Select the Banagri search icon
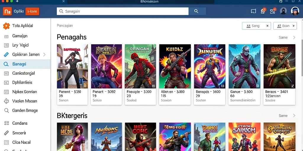 6,64
